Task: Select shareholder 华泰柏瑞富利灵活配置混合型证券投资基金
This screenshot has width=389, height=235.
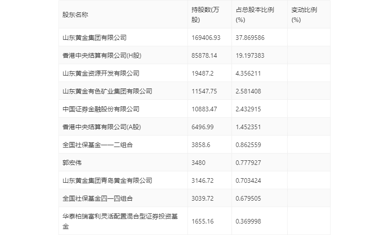Action: click(x=120, y=221)
